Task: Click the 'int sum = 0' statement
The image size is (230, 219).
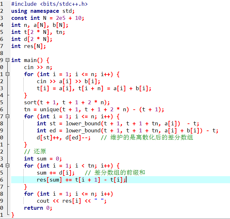Action: (43, 159)
